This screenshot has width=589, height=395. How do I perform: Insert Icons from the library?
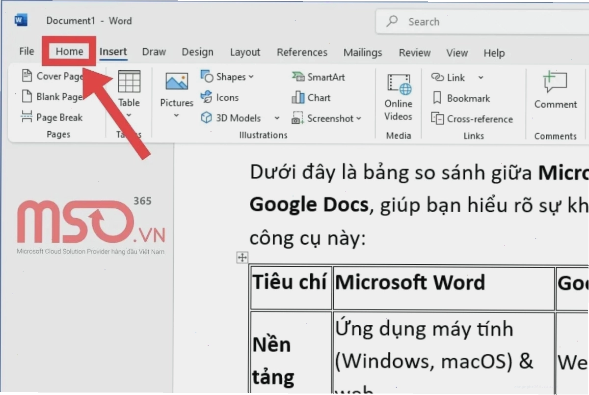219,97
